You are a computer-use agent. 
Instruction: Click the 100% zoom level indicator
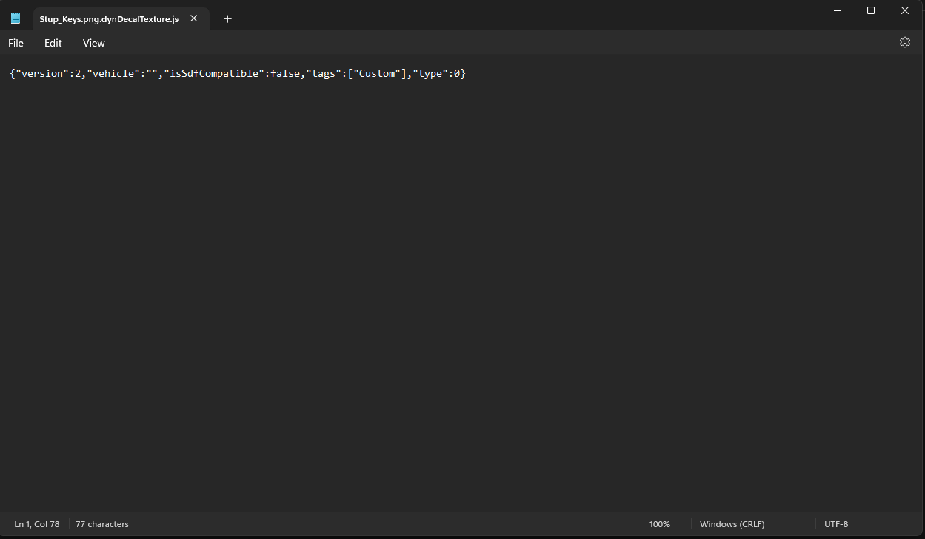(659, 524)
